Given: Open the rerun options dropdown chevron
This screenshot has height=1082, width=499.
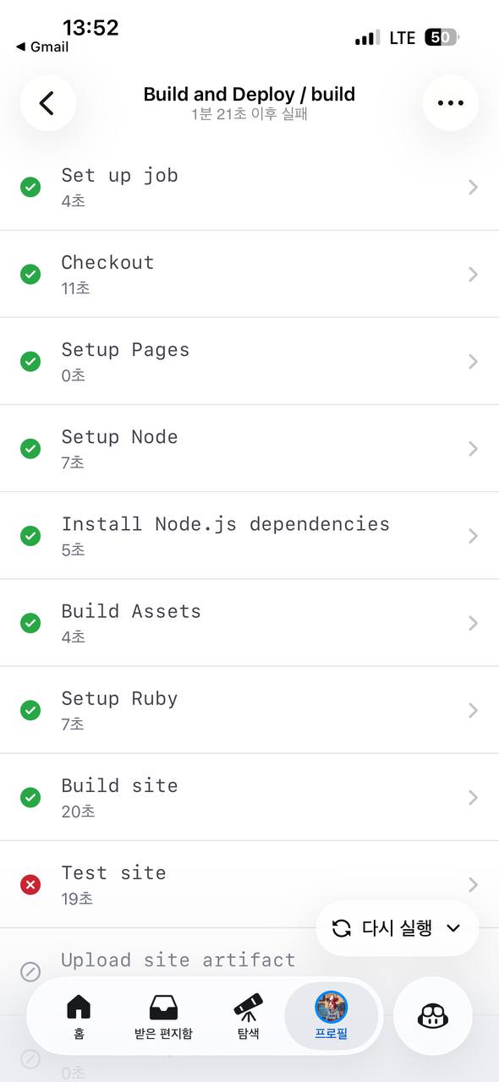Looking at the screenshot, I should click(453, 927).
